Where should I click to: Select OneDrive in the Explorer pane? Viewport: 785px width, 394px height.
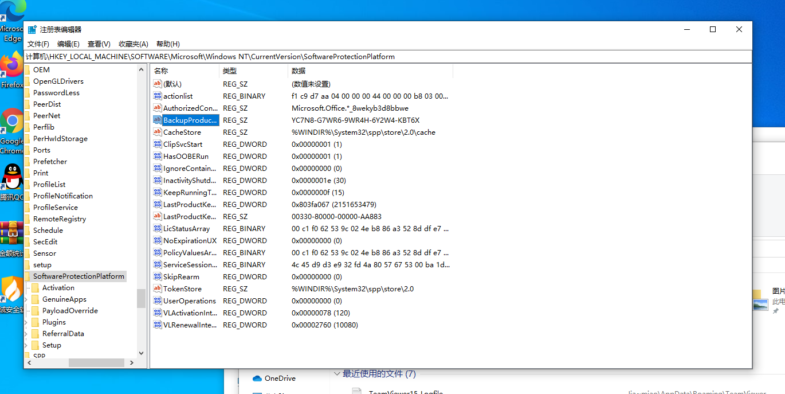point(279,378)
